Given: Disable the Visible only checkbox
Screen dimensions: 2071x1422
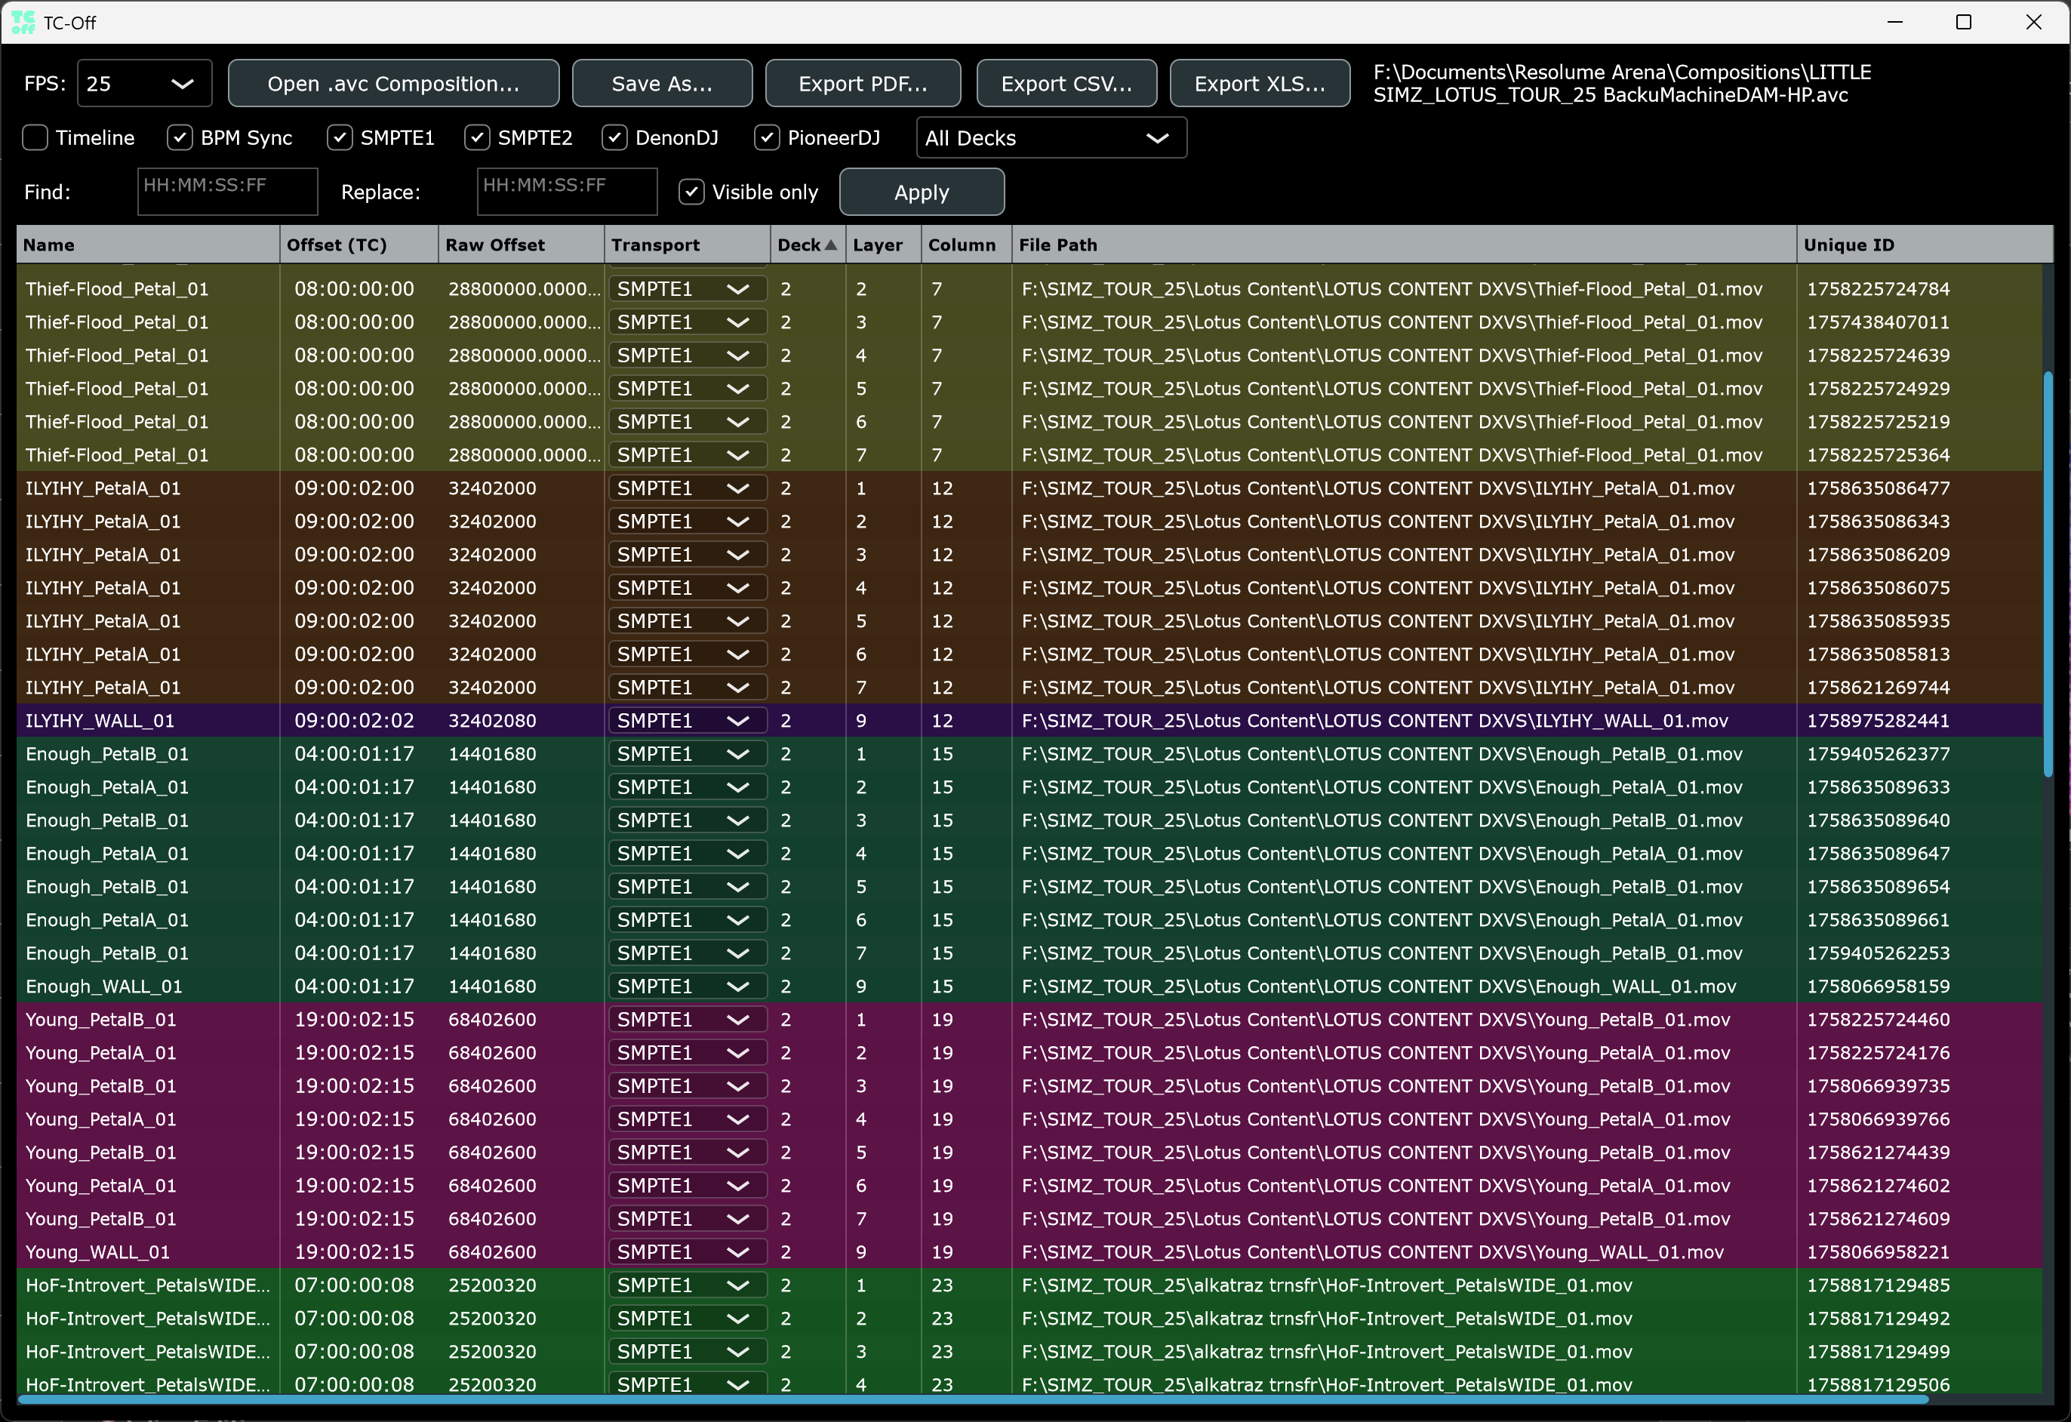Looking at the screenshot, I should 691,192.
